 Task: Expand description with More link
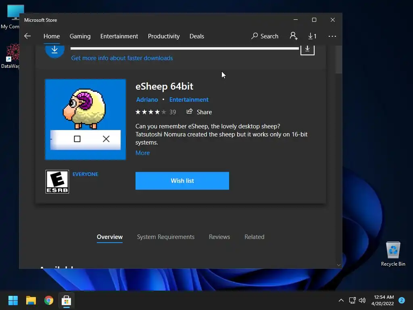(x=142, y=153)
